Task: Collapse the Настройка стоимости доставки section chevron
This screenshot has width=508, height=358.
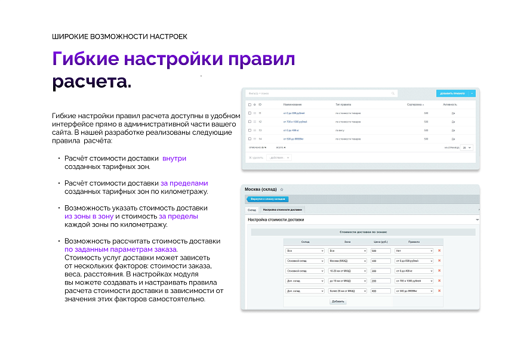Action: click(476, 218)
